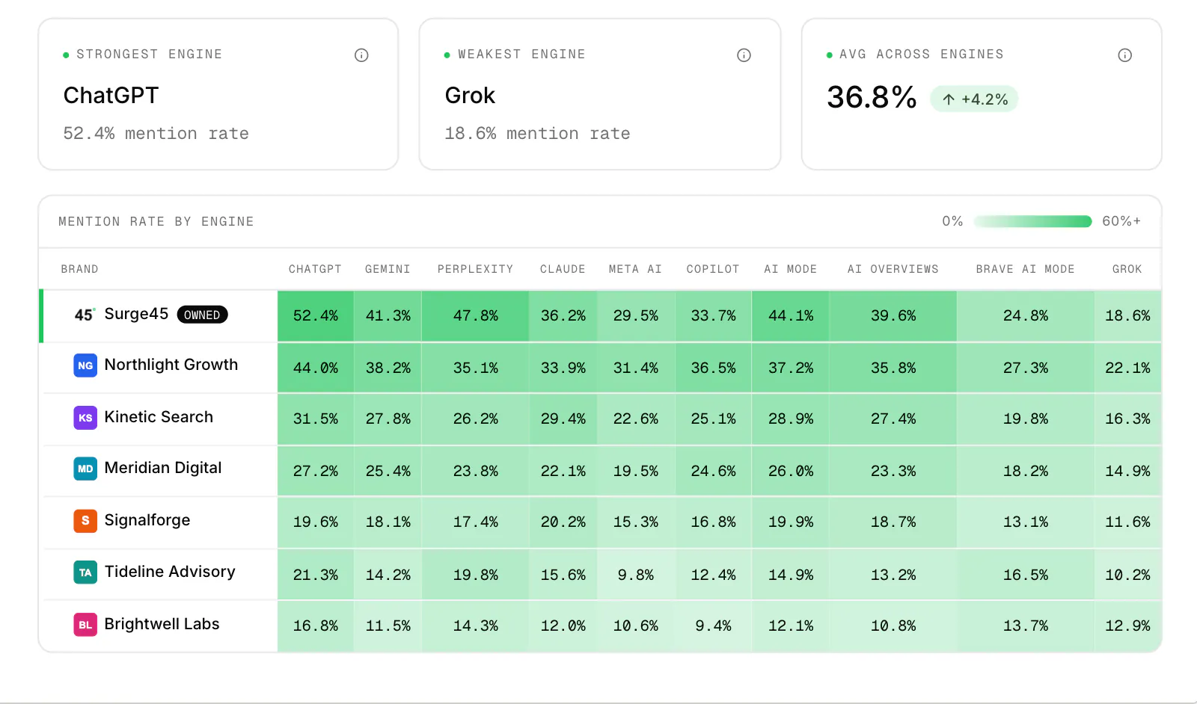The image size is (1197, 704).
Task: Select the Kinetic Search brand name
Action: tap(159, 417)
